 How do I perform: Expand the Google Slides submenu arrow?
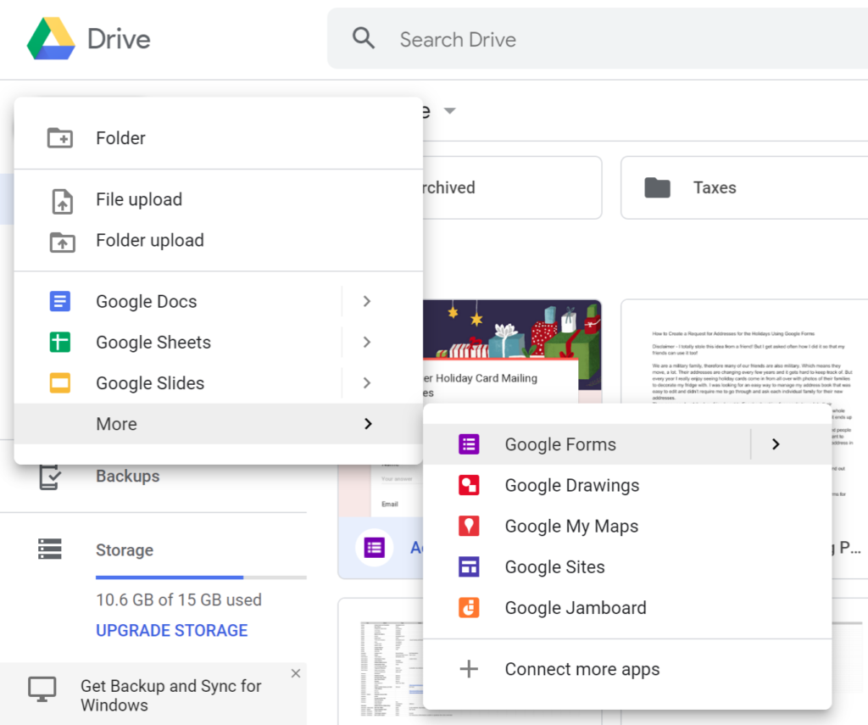(x=366, y=382)
